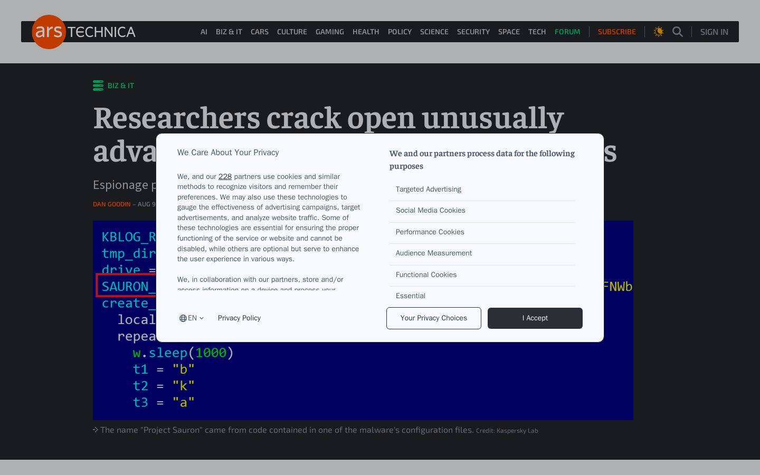This screenshot has width=760, height=475.
Task: Click the 228 partners link
Action: tap(225, 176)
